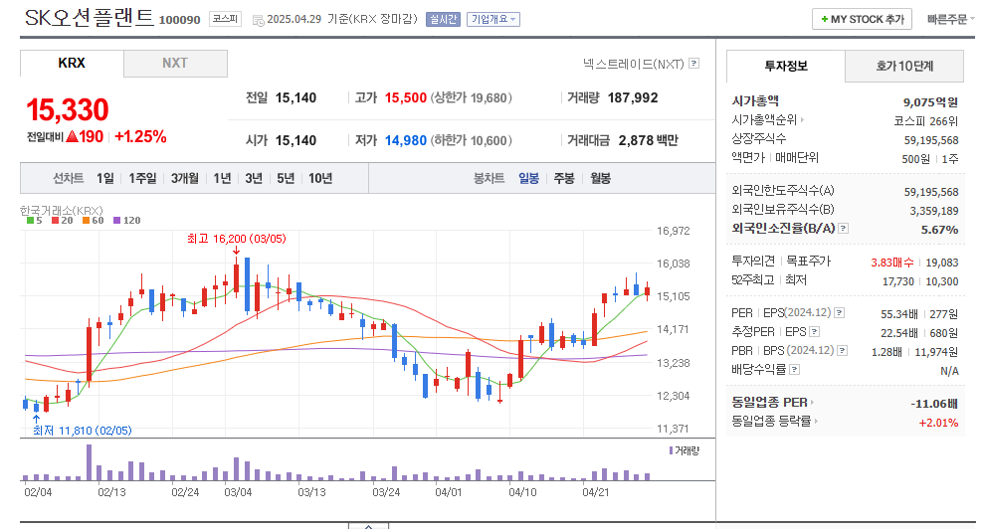
Task: Click change percentage +1.25%
Action: click(x=141, y=136)
